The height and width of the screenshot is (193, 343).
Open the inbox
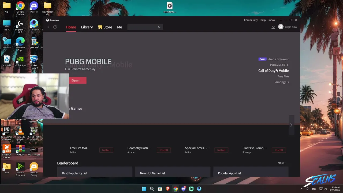click(272, 20)
